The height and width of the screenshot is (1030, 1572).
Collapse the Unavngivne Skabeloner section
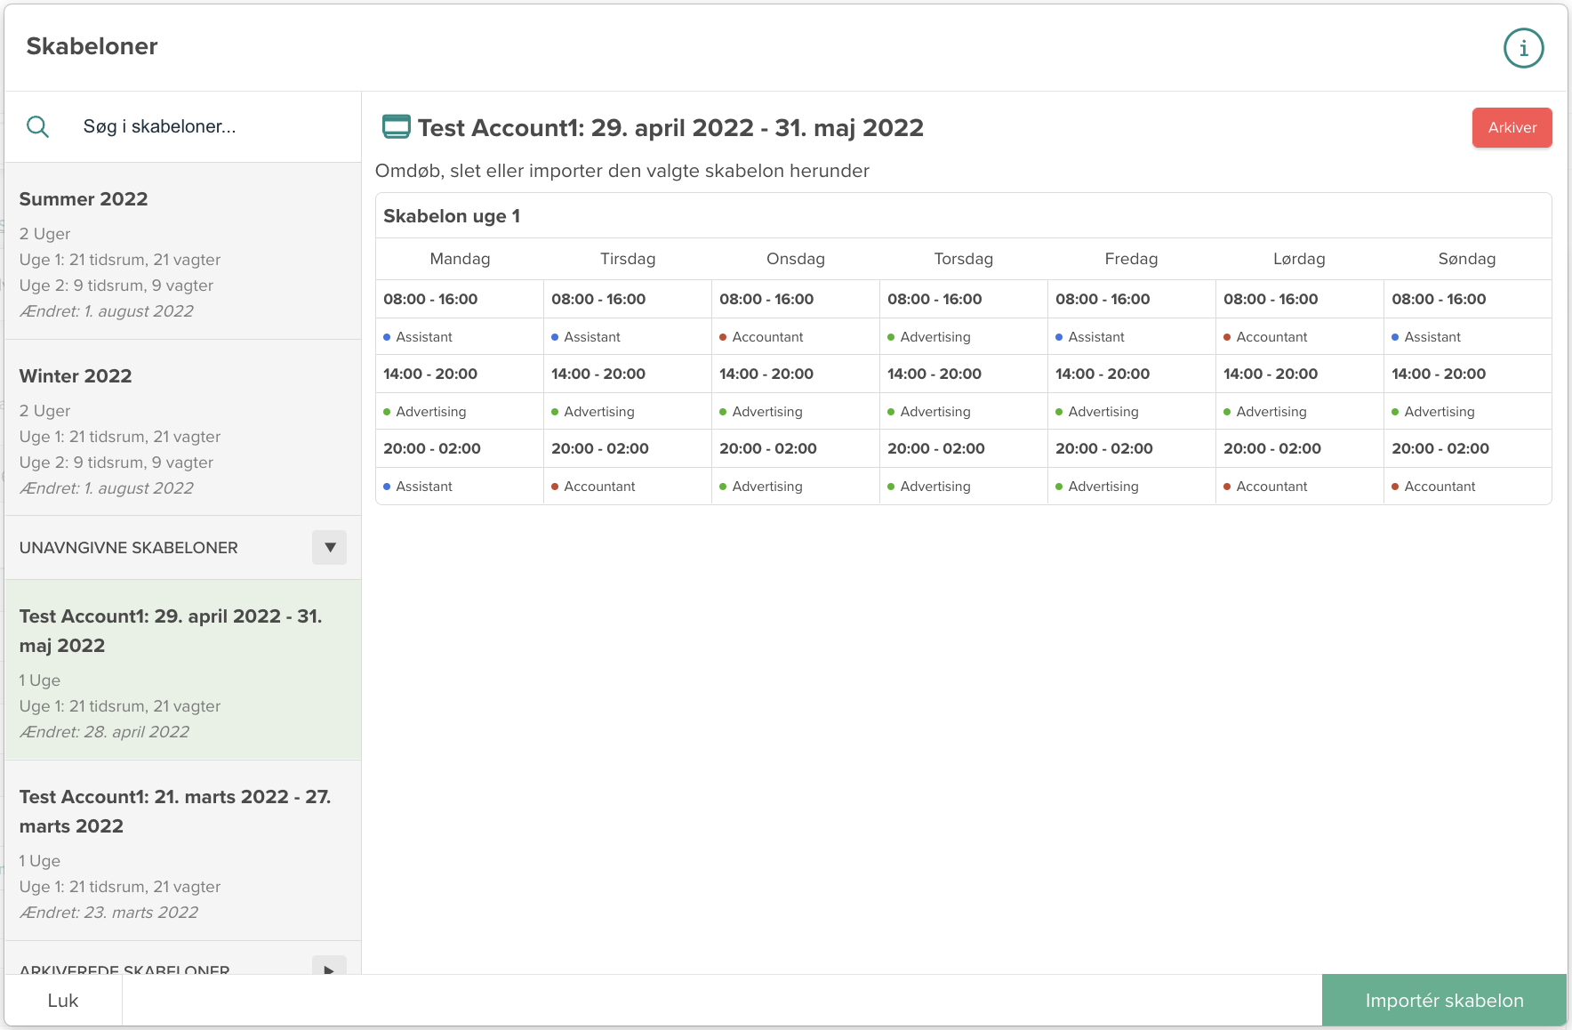[x=329, y=547]
